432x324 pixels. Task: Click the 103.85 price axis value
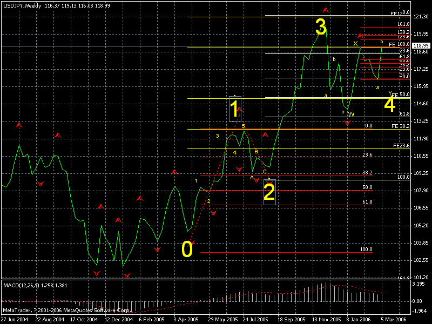point(421,243)
